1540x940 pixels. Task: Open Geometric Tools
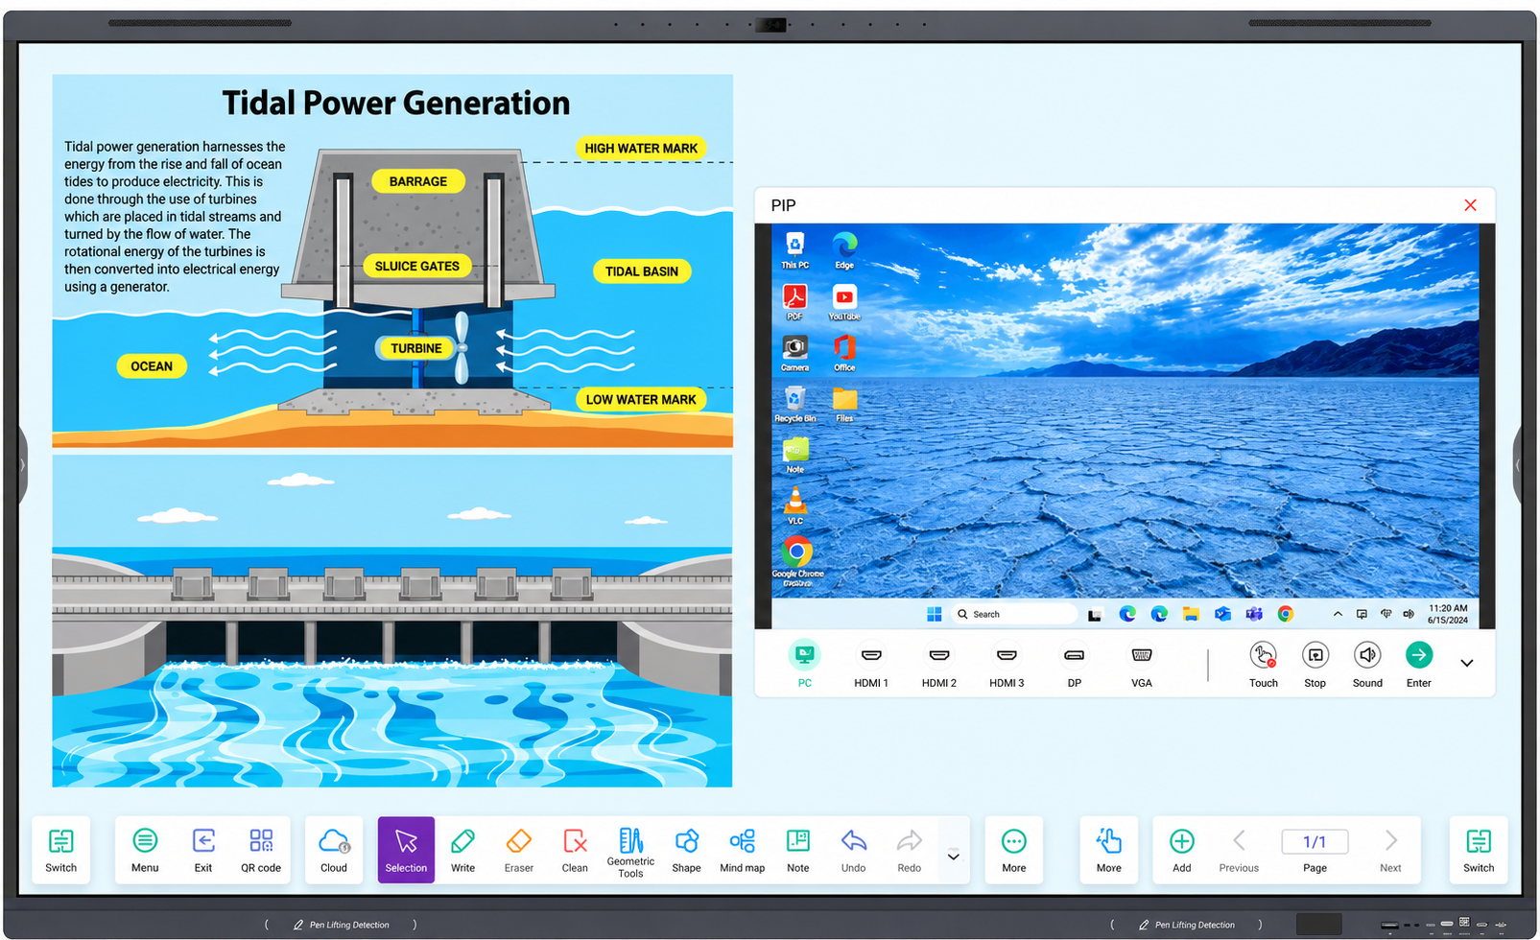(630, 852)
